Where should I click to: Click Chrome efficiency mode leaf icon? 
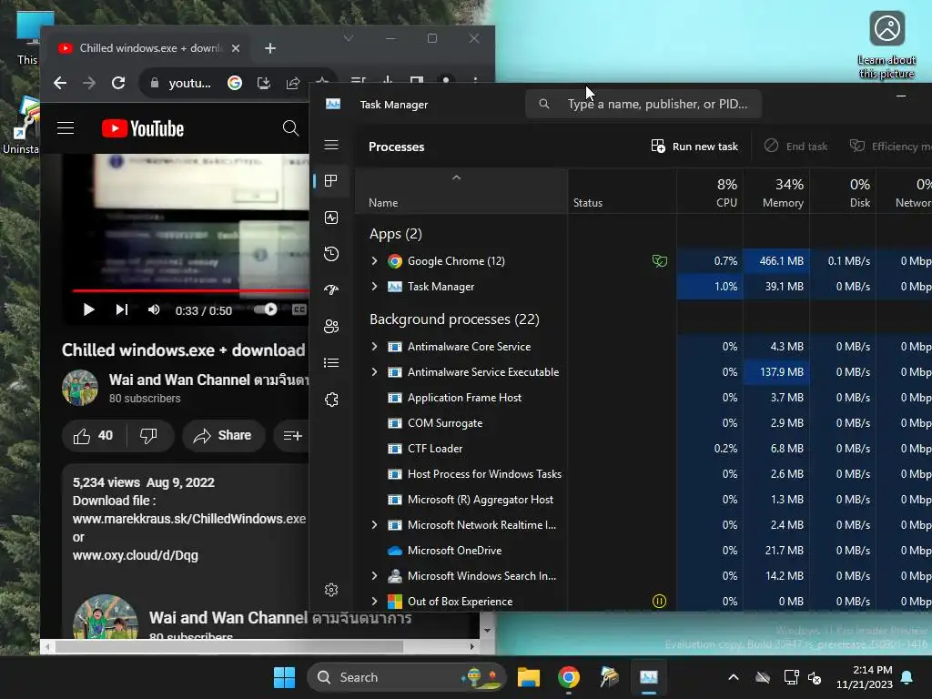[659, 261]
